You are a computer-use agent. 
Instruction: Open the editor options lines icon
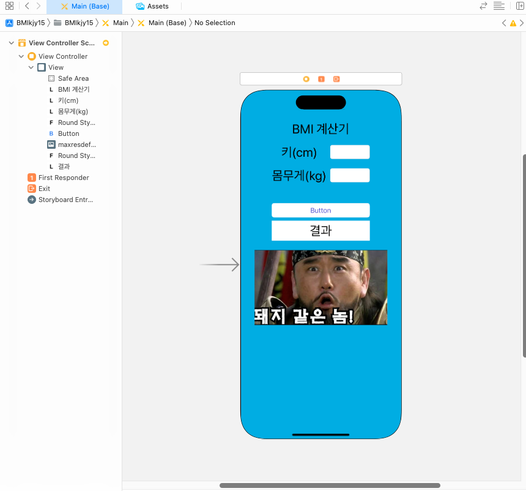pyautogui.click(x=499, y=6)
